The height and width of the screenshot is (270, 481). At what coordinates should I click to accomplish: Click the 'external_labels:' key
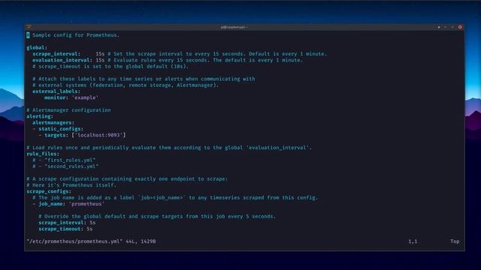pyautogui.click(x=56, y=91)
